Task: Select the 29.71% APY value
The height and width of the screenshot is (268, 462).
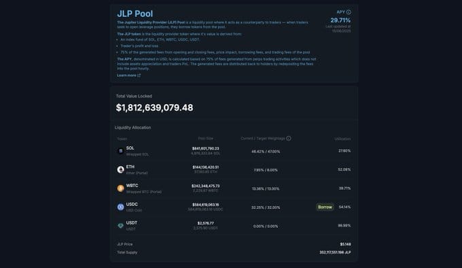Action: click(340, 20)
